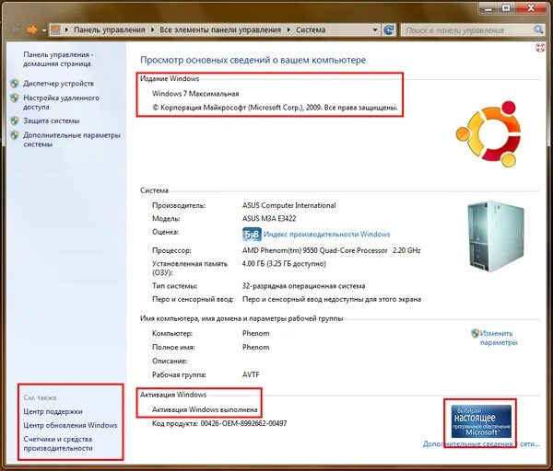Click the computer tower image
Screen dimensions: 553x471
point(496,236)
